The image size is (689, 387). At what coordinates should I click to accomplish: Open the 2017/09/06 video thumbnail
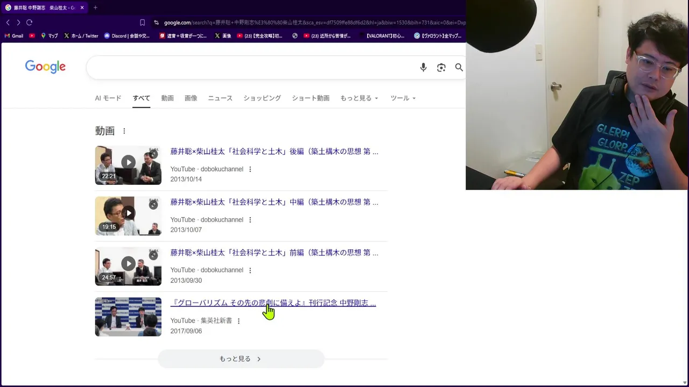[128, 317]
